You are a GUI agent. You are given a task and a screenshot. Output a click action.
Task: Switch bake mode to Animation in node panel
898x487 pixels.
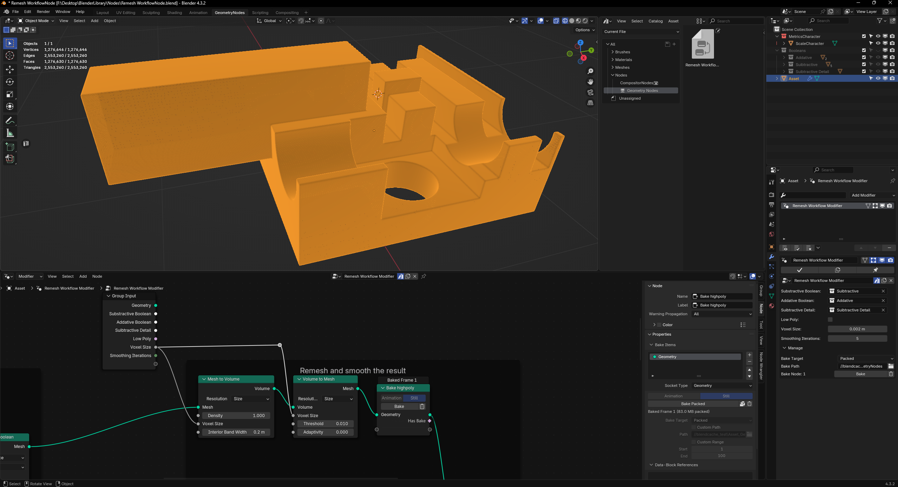673,396
